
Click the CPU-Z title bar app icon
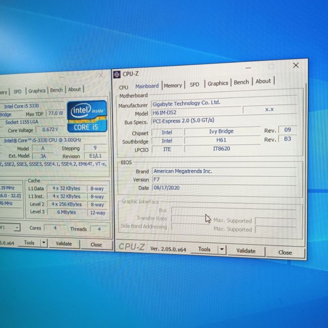[117, 74]
